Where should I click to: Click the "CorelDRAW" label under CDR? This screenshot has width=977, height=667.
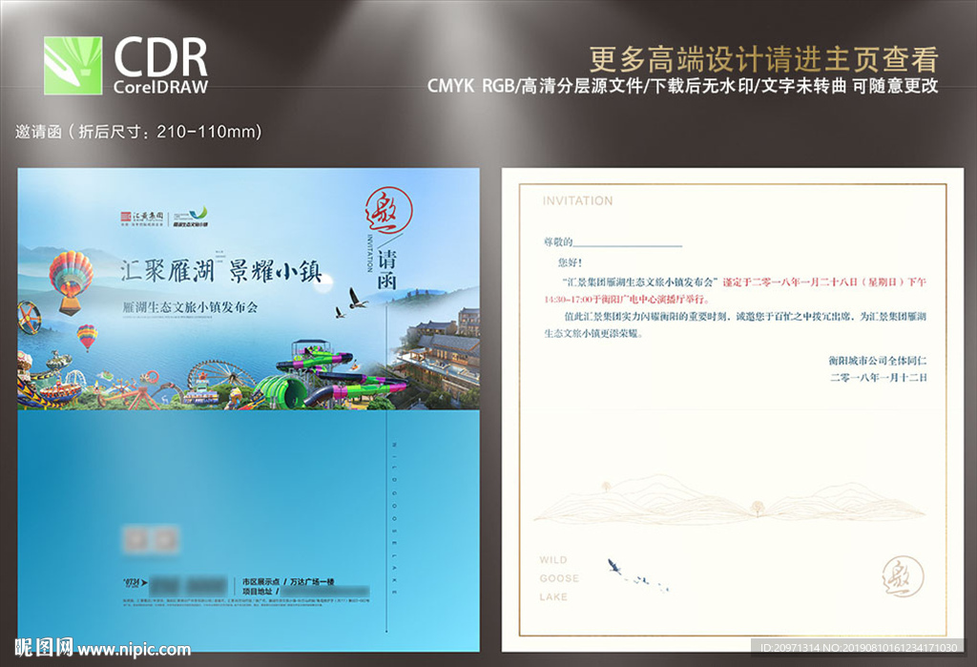point(160,87)
